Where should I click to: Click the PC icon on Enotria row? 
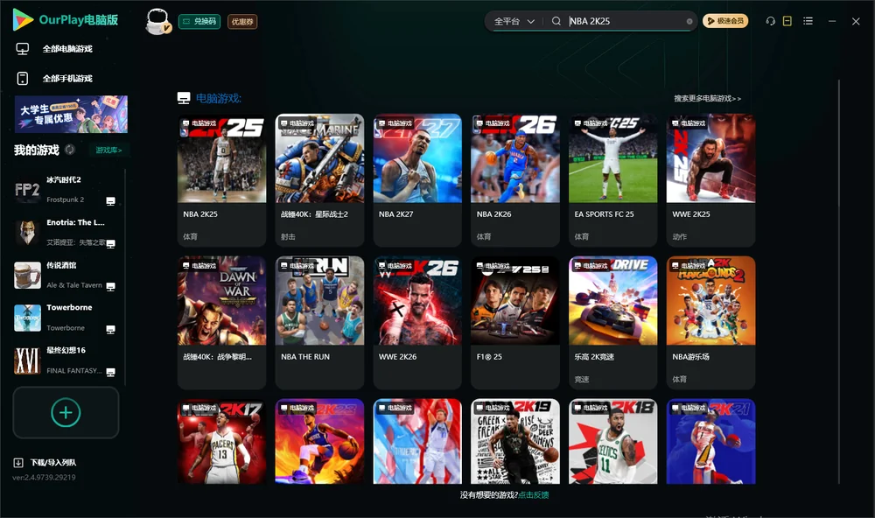[110, 243]
